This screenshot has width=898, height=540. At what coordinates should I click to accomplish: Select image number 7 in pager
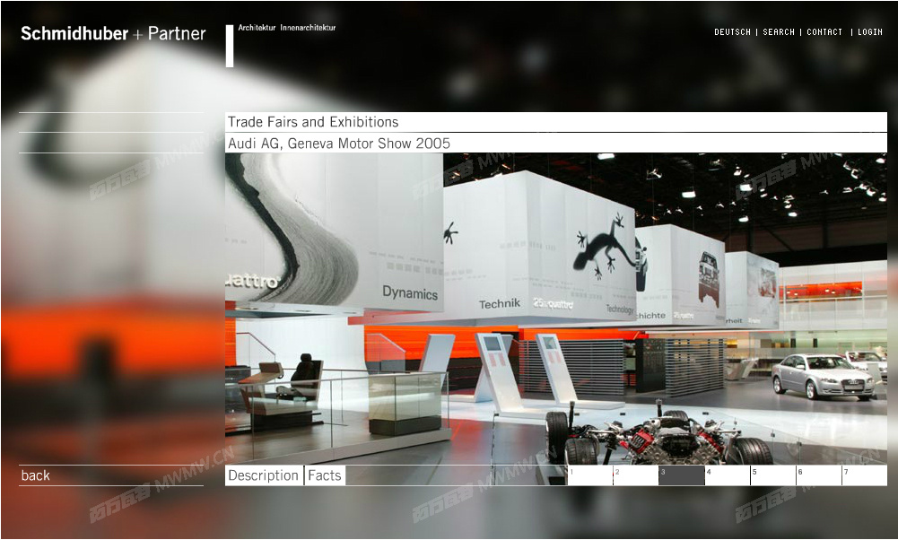865,475
